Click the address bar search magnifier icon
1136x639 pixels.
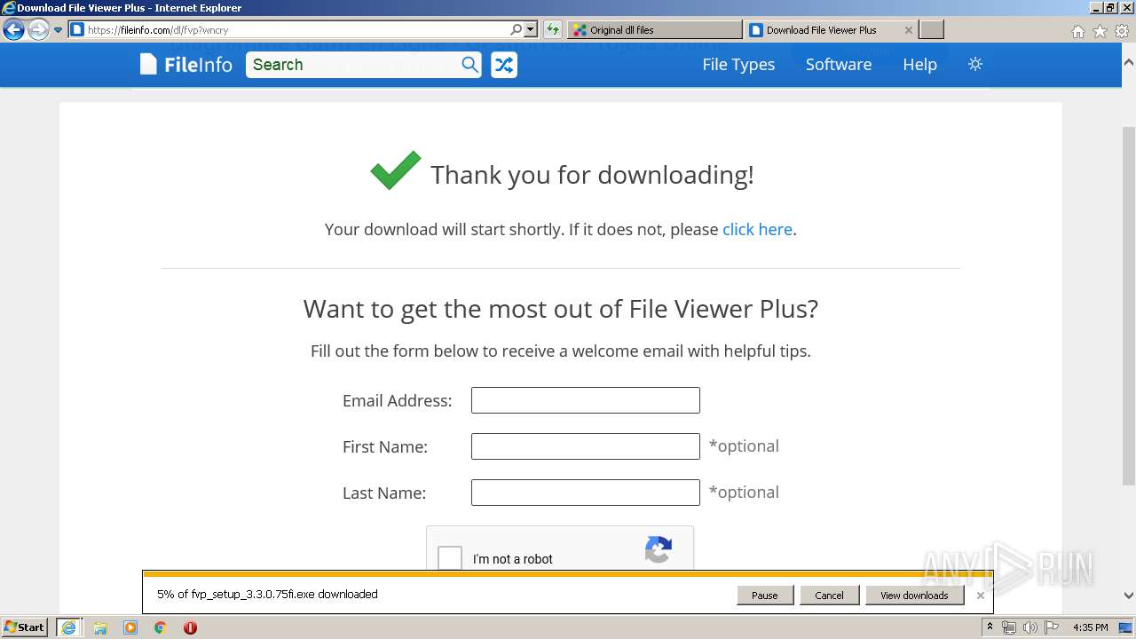pos(517,29)
